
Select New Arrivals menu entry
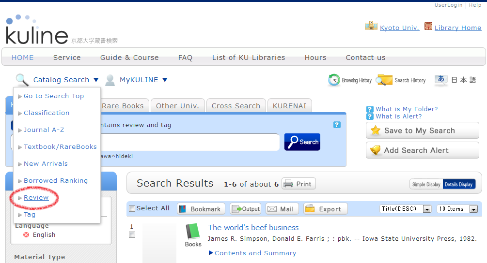[46, 163]
